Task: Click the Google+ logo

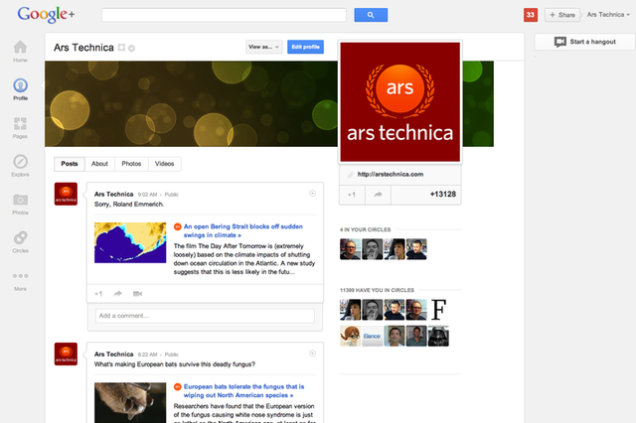Action: [x=46, y=15]
